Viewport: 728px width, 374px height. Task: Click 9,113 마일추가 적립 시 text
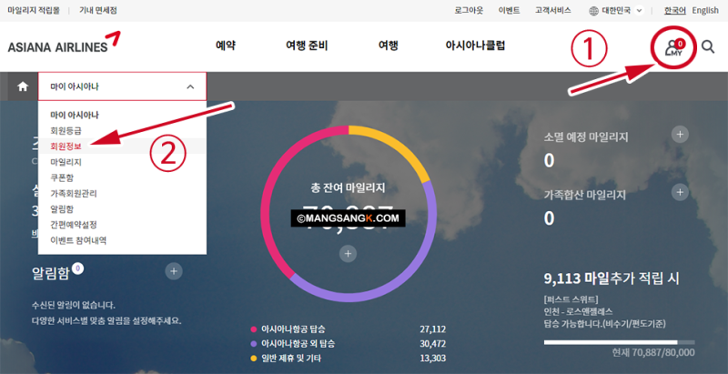click(x=612, y=278)
